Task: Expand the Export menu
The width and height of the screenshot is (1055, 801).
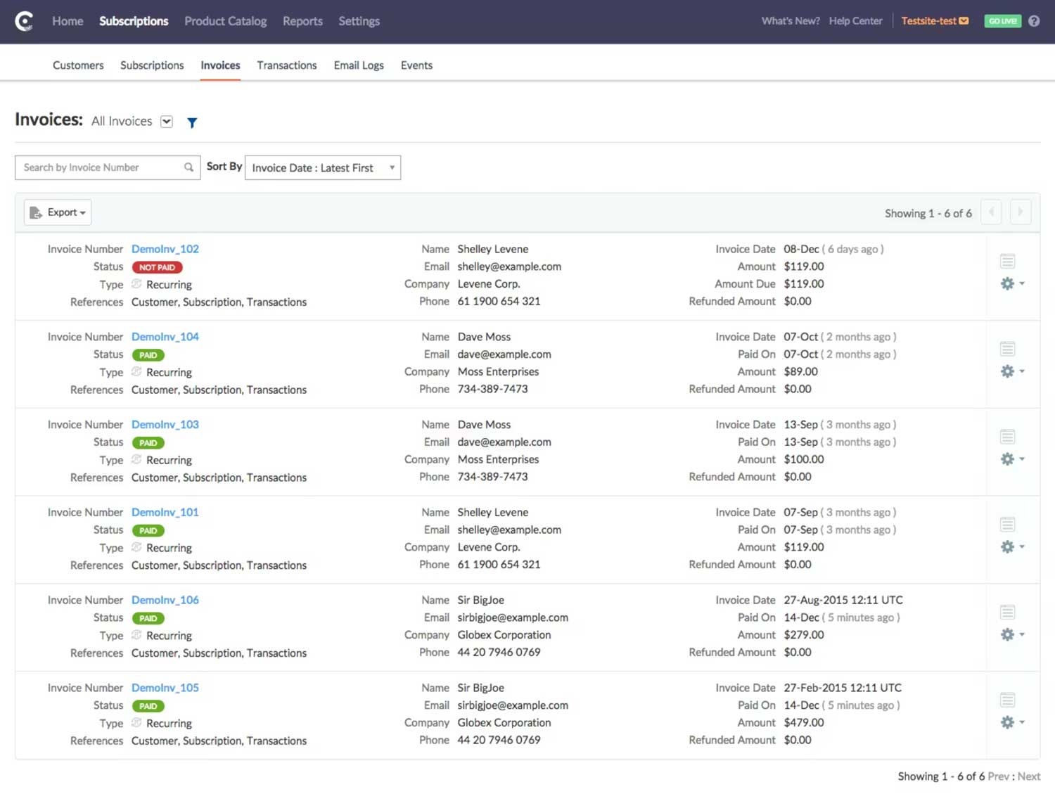Action: [x=57, y=212]
